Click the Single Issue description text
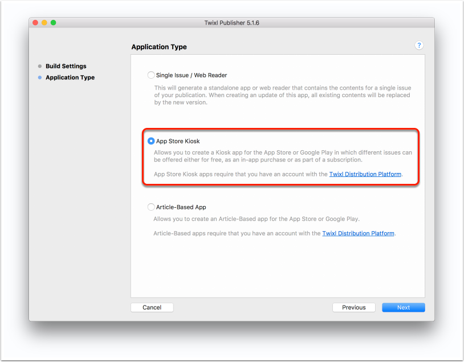Image resolution: width=464 pixels, height=362 pixels. (283, 95)
